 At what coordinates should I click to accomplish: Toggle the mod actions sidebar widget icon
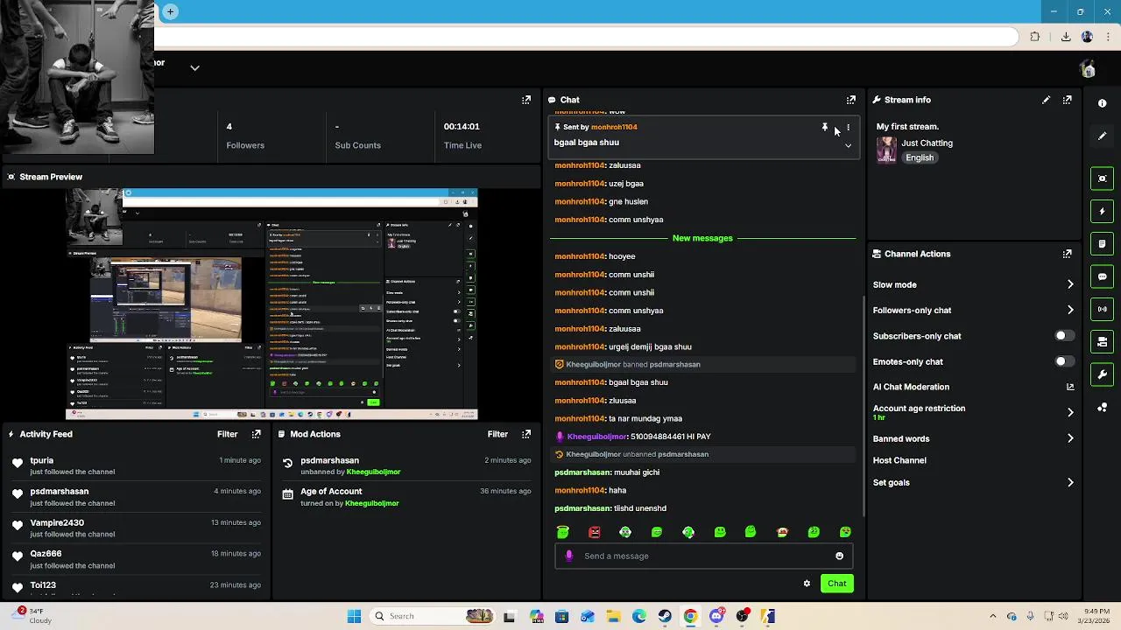click(x=1102, y=341)
